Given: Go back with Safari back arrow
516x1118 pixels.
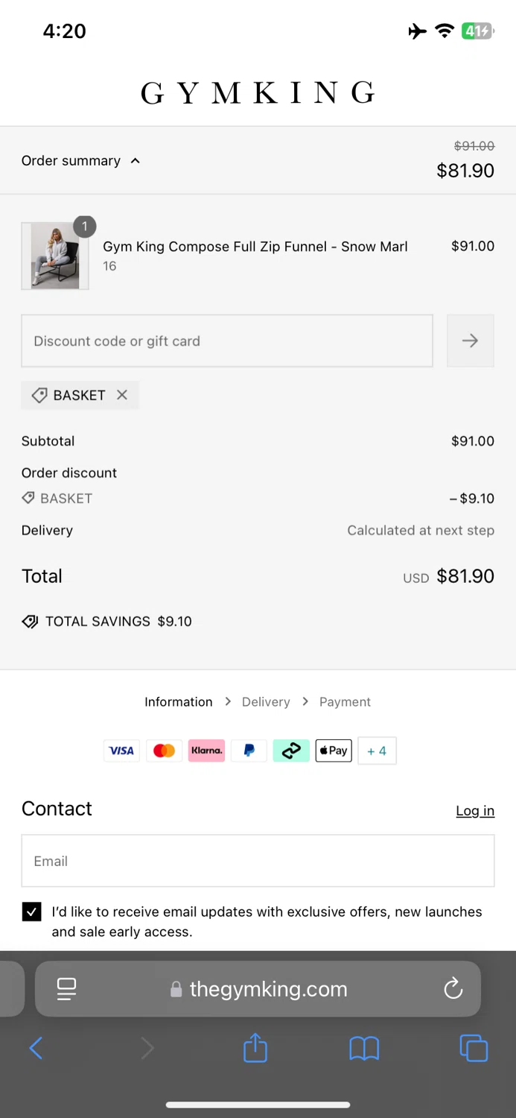Looking at the screenshot, I should point(36,1048).
